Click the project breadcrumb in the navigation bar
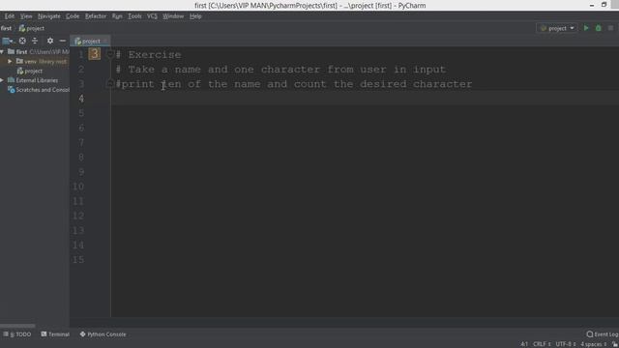This screenshot has height=348, width=619. point(32,28)
